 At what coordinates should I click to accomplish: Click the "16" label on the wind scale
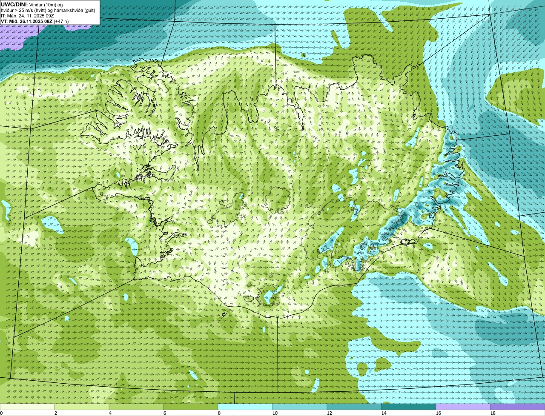[x=439, y=413]
